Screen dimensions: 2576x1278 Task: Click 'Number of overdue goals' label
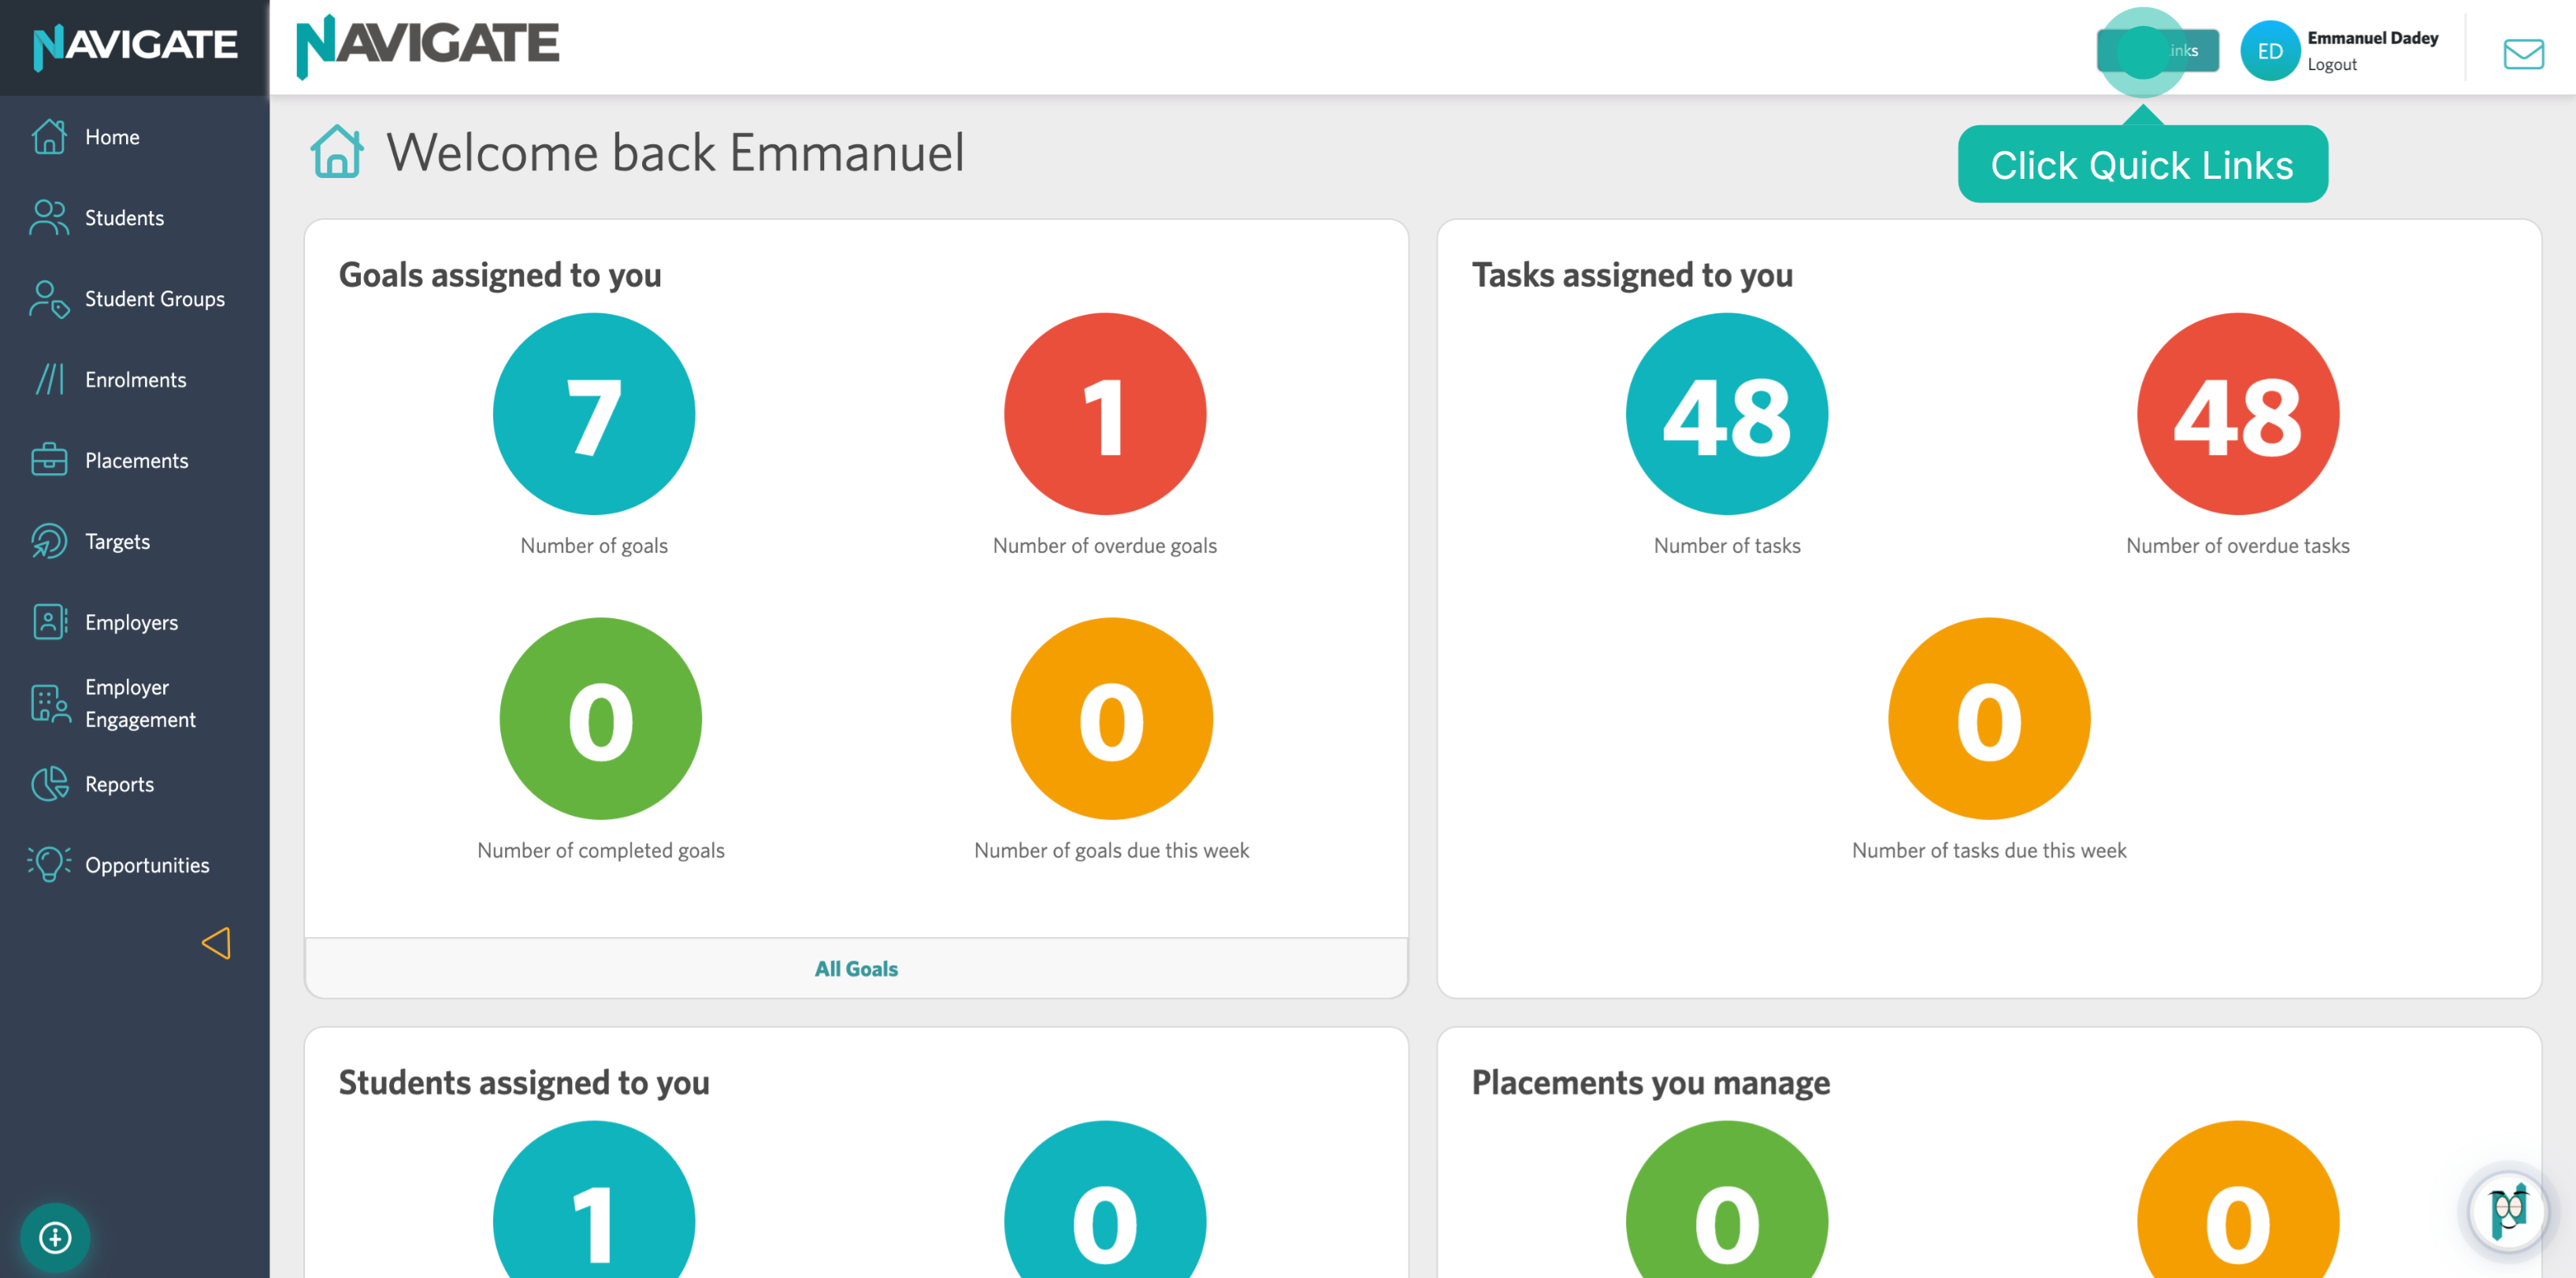coord(1105,546)
